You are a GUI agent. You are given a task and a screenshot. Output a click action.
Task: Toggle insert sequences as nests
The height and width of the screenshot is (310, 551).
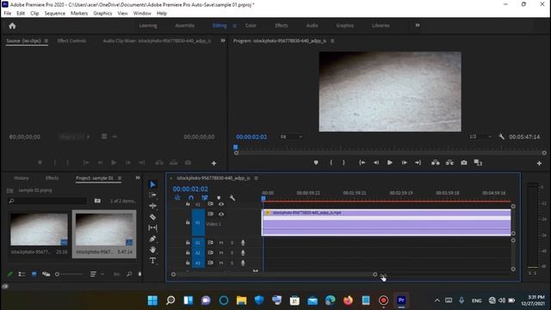pos(177,198)
